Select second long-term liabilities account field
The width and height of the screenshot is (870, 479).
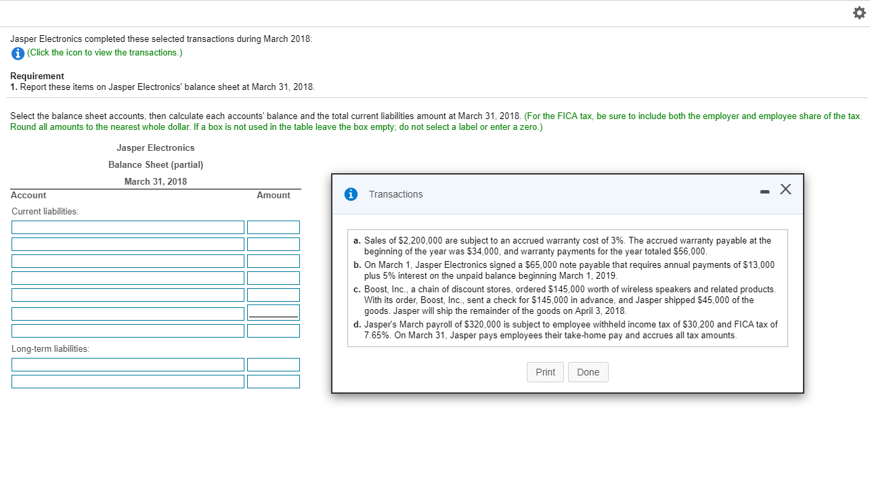tap(128, 382)
